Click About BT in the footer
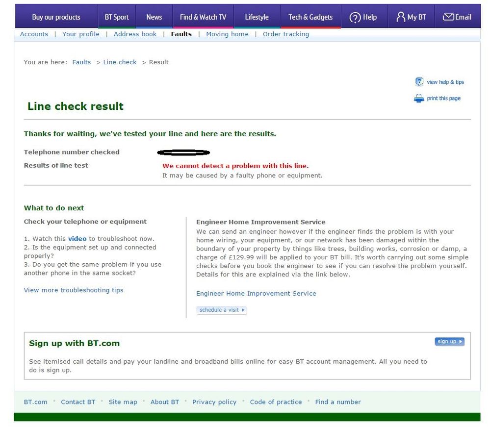 165,402
